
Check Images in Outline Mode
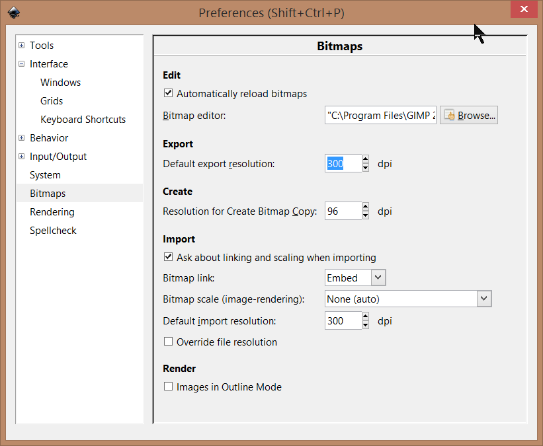pos(168,387)
